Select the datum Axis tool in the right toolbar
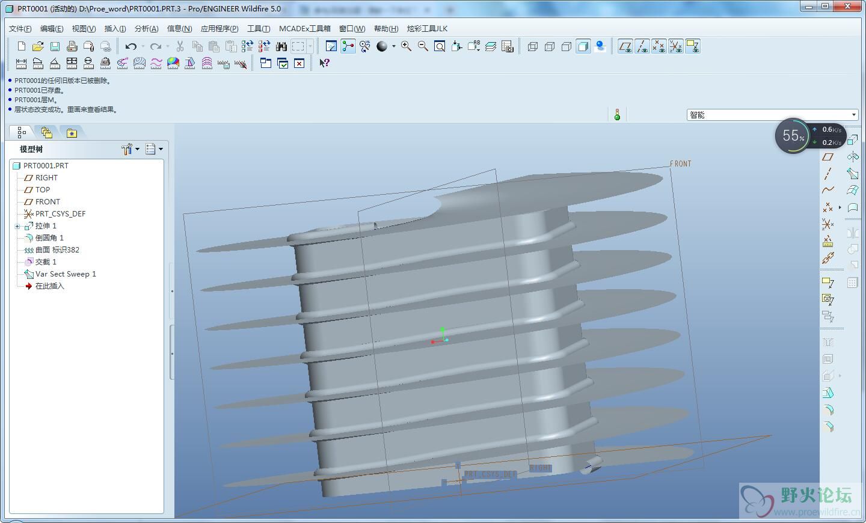The width and height of the screenshot is (866, 523). 828,174
